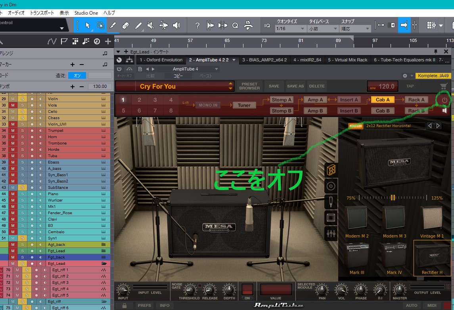This screenshot has width=454, height=310.
Task: Mute the Violin track
Action: click(x=13, y=99)
